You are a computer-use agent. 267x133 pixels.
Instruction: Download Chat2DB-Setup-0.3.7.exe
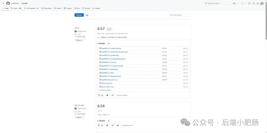(109, 80)
